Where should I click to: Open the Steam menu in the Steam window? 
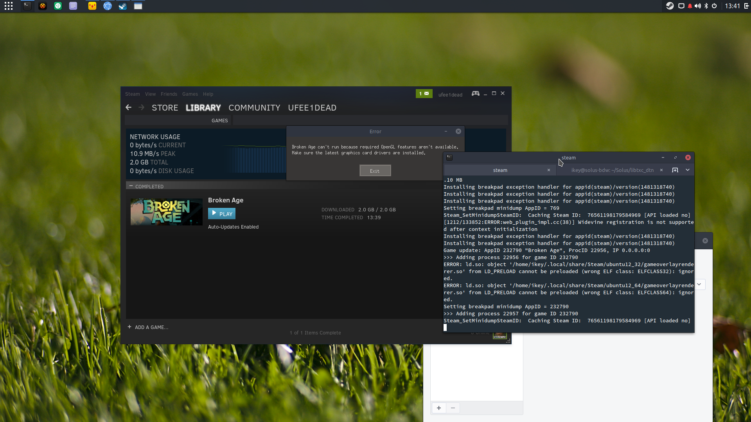pyautogui.click(x=132, y=94)
